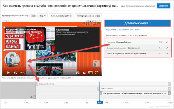Click the Самое новое timeline bar

coord(134,89)
